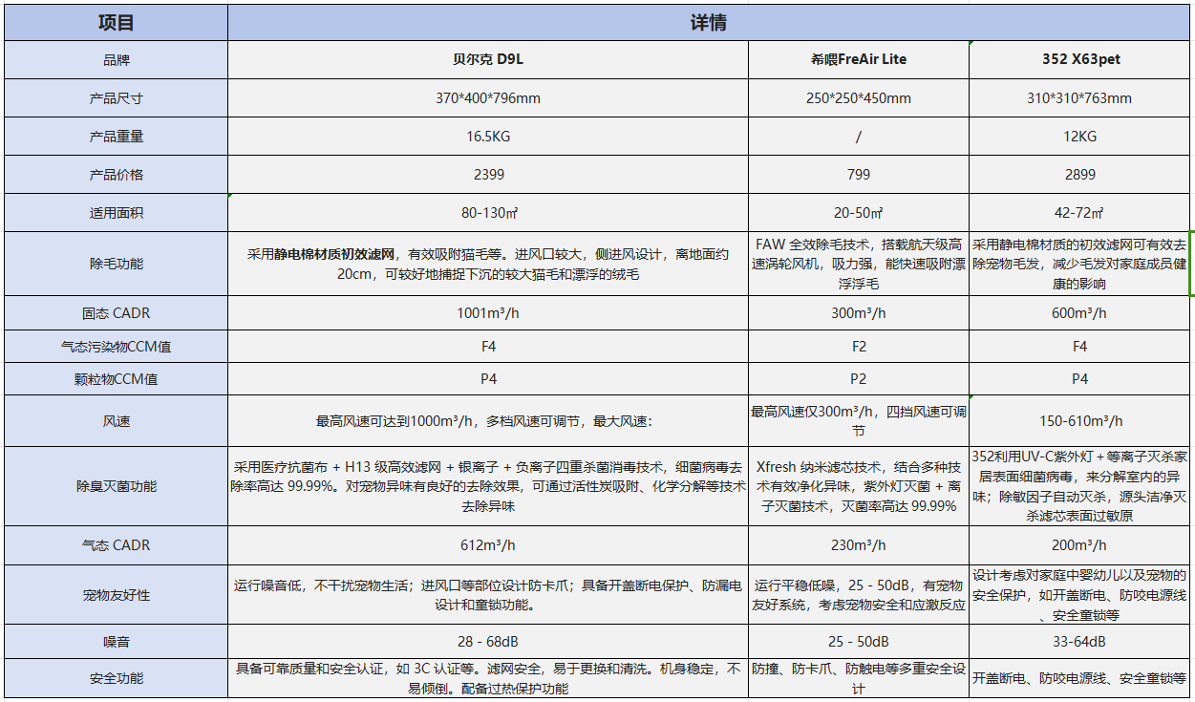
Task: Select the 230m³/h cell
Action: pos(859,545)
